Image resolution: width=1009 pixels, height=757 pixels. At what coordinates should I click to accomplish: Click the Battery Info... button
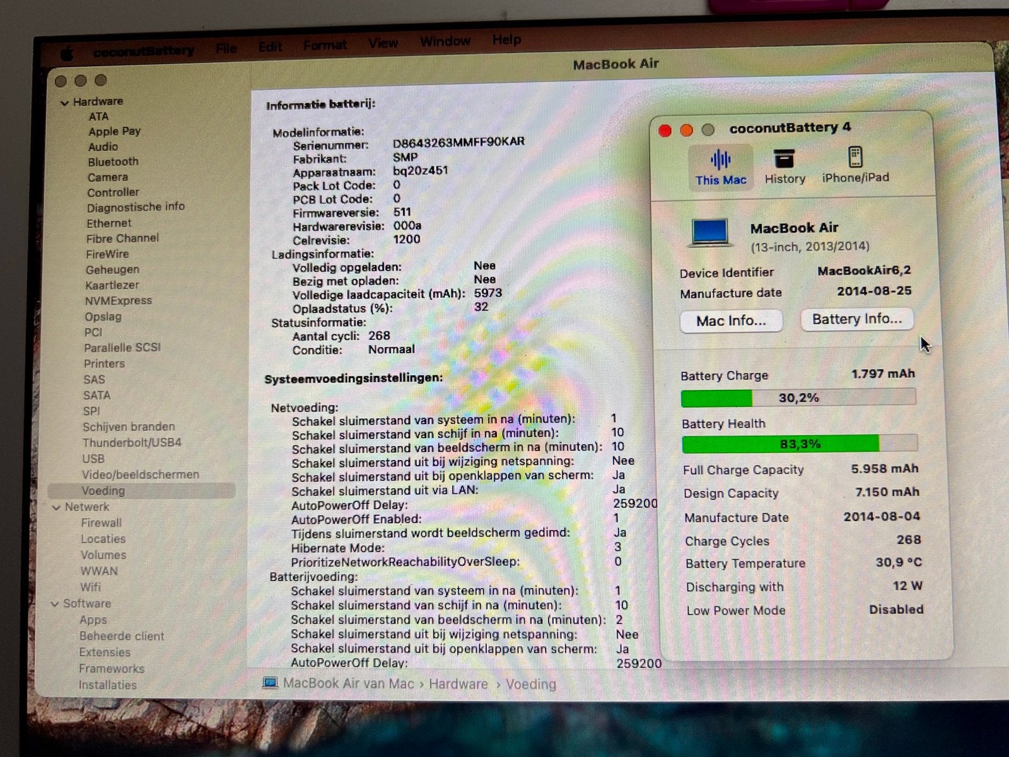857,319
